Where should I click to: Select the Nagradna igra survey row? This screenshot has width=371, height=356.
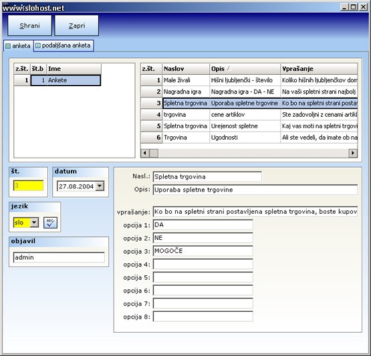(x=249, y=92)
